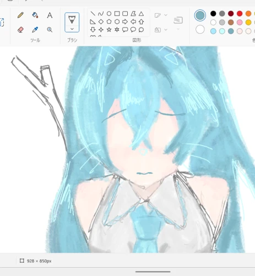Select the Magnifier zoom tool
The image size is (255, 276).
(x=50, y=30)
